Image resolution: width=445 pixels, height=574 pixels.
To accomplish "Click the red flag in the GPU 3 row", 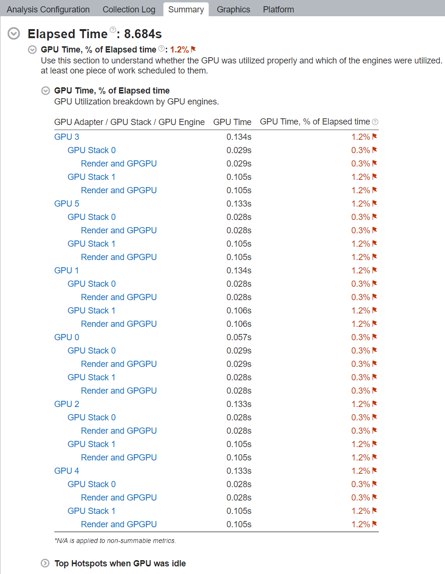I will (374, 137).
